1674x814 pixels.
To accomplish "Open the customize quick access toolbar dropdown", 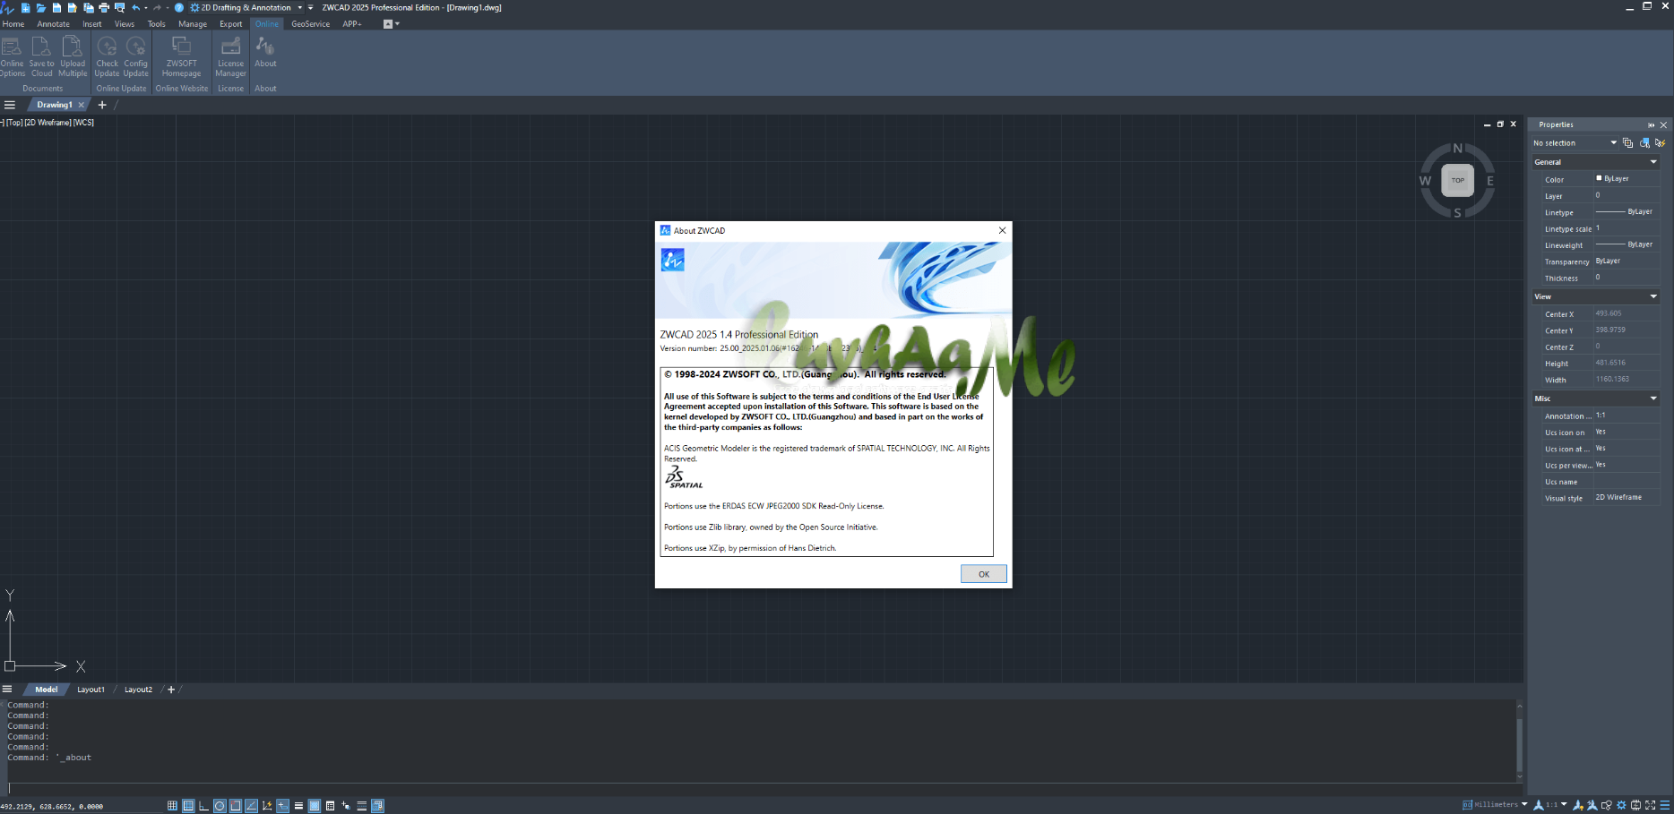I will 311,7.
